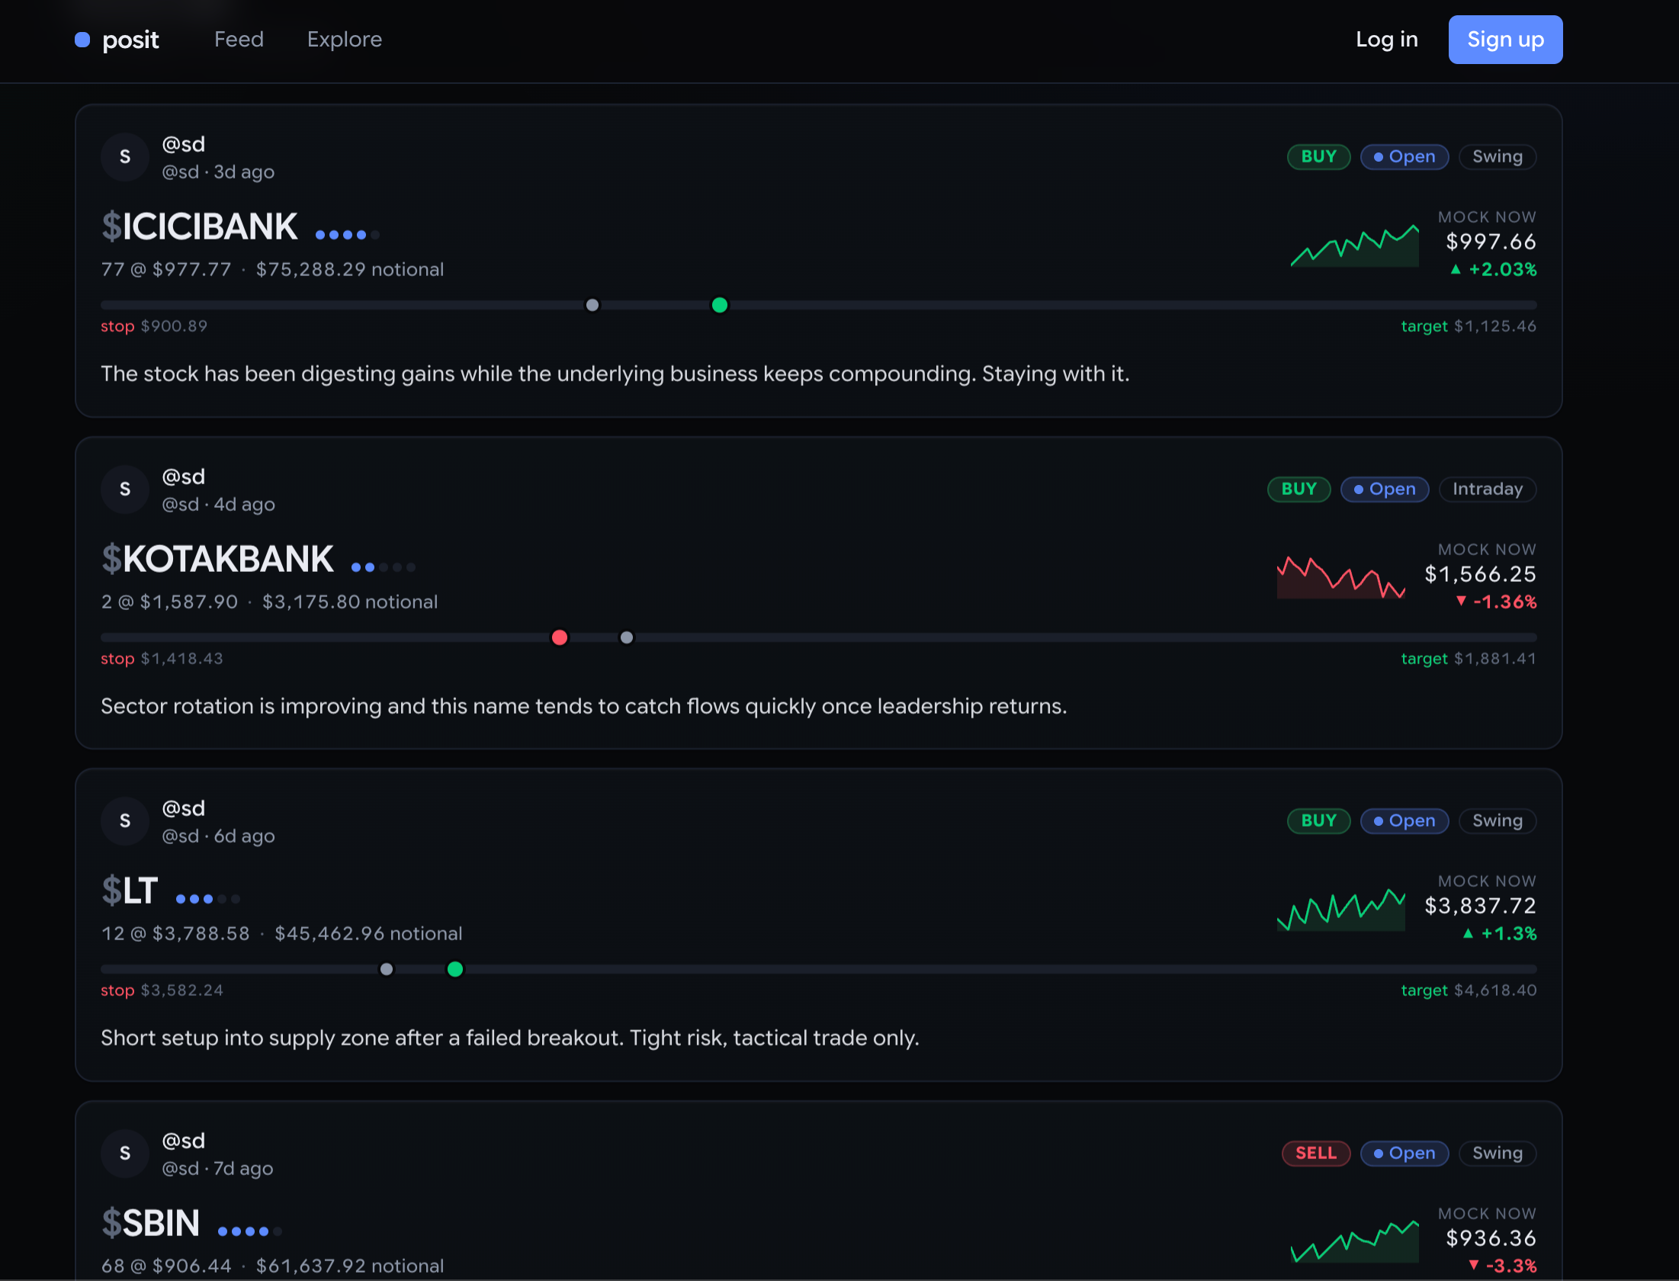The image size is (1679, 1281).
Task: Click the Swing tag on SBIN post
Action: coord(1498,1154)
